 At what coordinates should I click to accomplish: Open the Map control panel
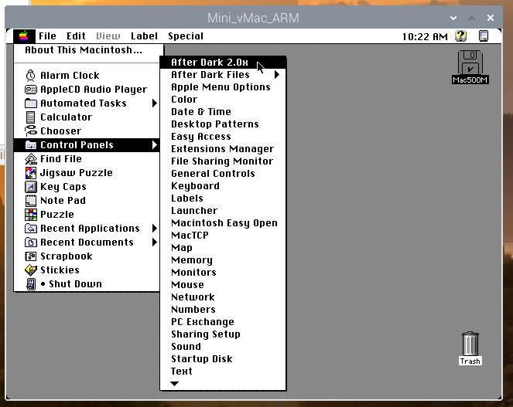coord(223,248)
